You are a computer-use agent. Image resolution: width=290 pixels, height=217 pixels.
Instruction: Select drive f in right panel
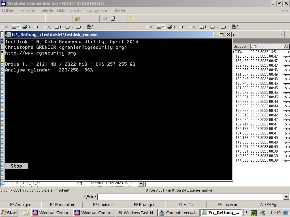coord(182,27)
